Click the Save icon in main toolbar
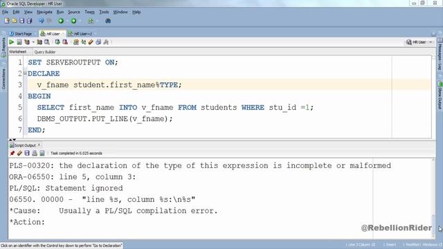 (x=21, y=21)
